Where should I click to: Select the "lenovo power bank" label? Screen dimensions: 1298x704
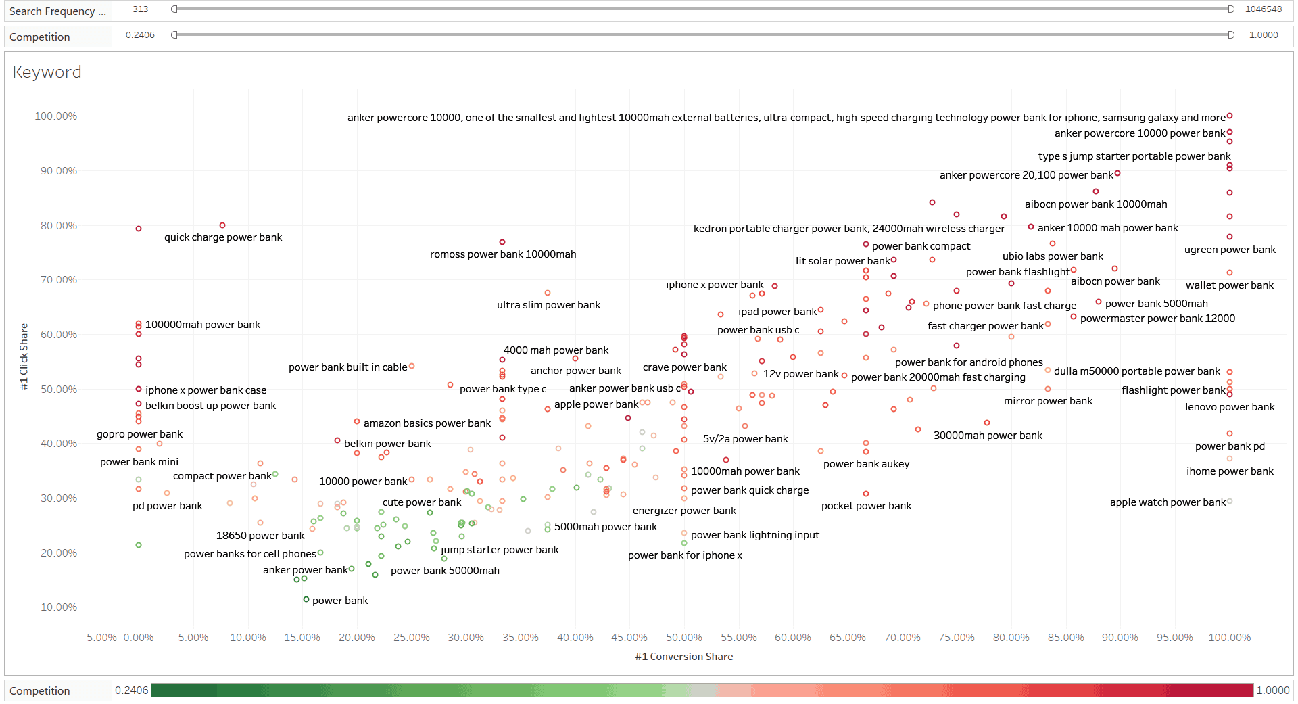click(1230, 407)
